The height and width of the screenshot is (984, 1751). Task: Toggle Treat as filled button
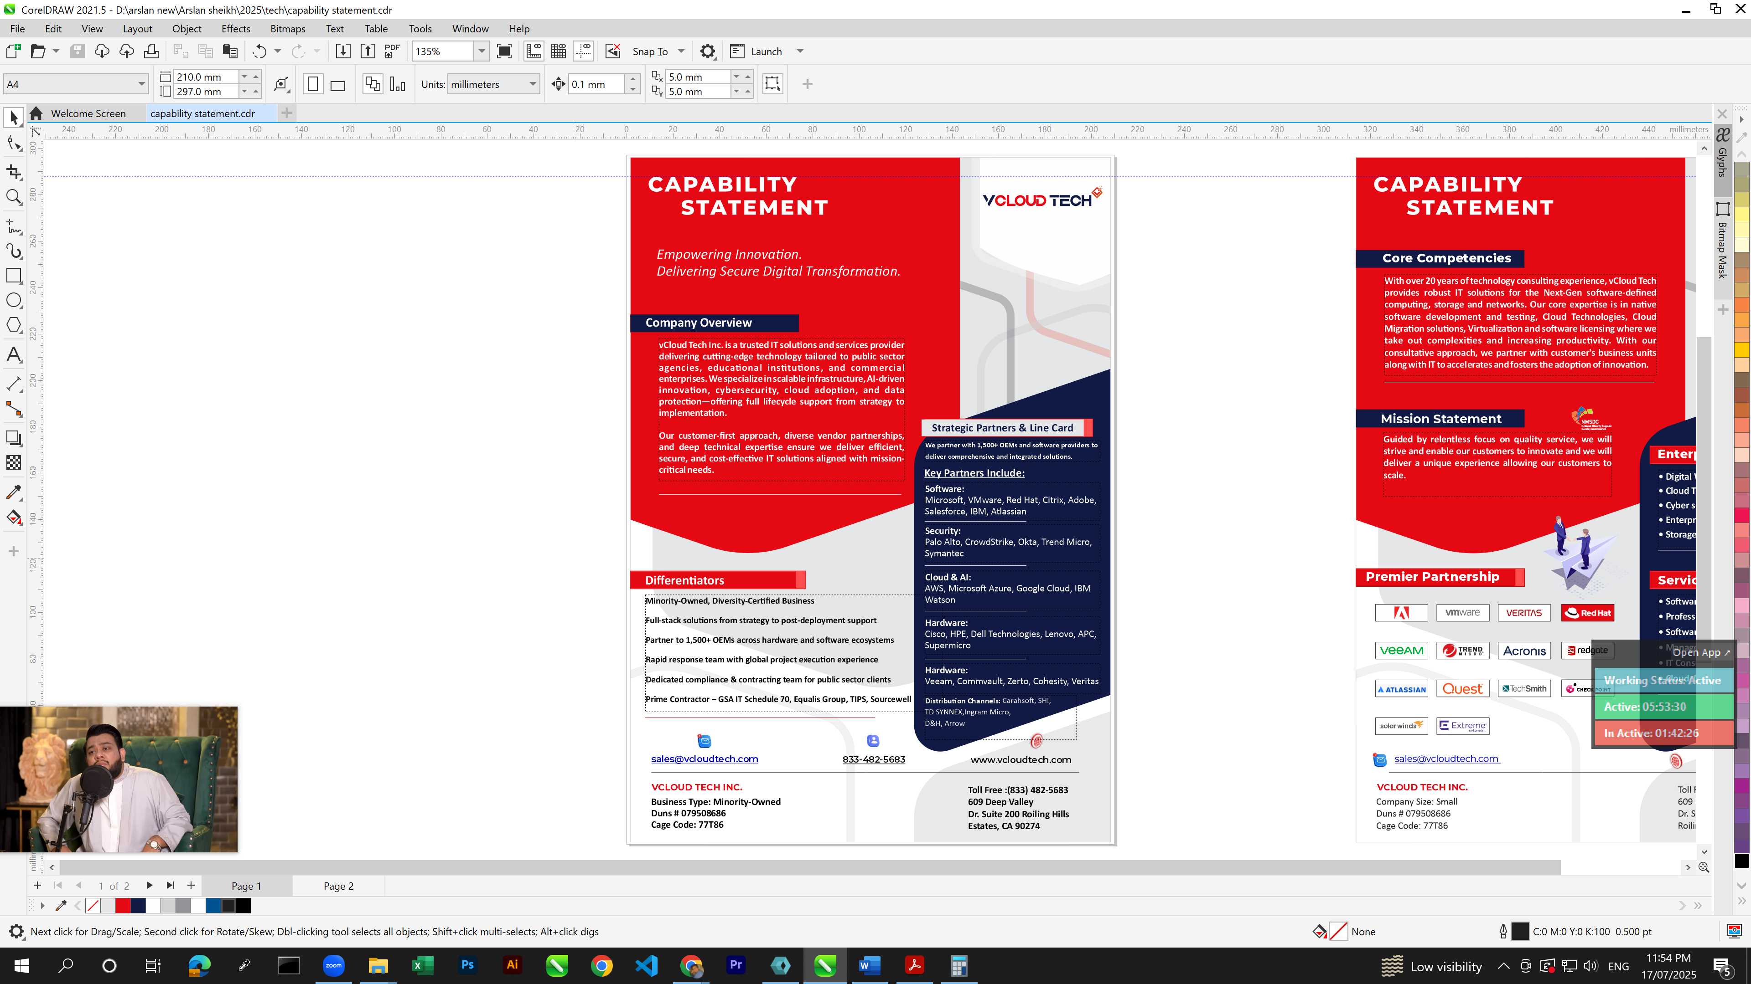(773, 83)
